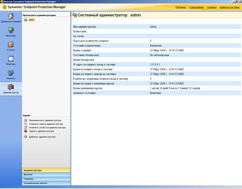The image size is (242, 189).
Task: Open the Administrator section icon
Action: click(11, 87)
